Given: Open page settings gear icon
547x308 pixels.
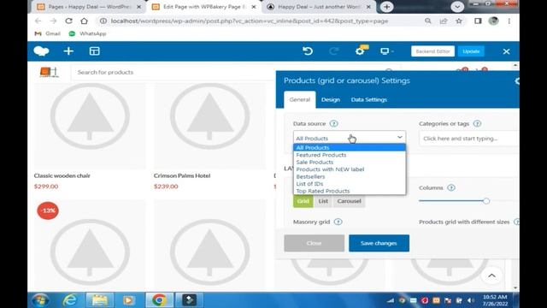Looking at the screenshot, I should pyautogui.click(x=360, y=51).
